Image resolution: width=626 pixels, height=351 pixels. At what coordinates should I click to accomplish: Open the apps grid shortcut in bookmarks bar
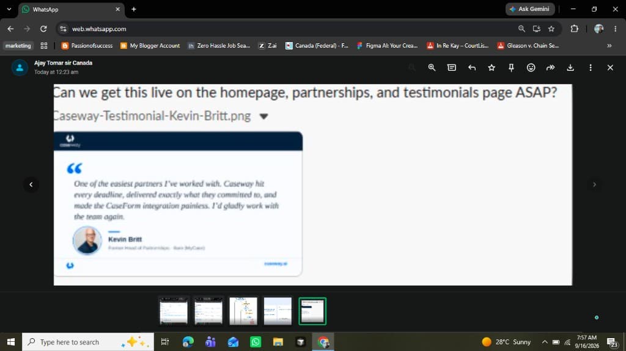[x=44, y=45]
